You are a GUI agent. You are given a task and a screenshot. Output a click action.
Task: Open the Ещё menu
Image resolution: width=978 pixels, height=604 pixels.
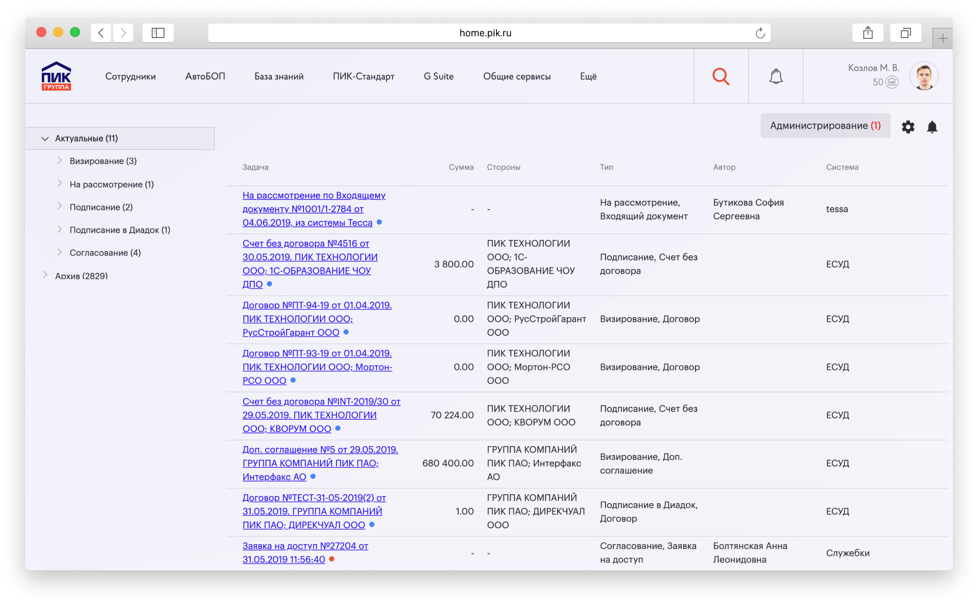(588, 76)
